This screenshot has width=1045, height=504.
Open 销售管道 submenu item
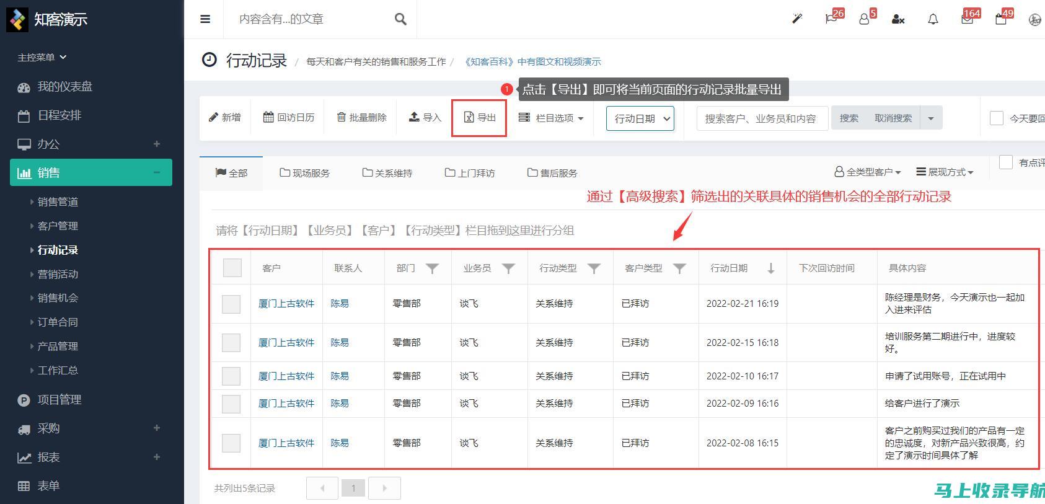click(58, 201)
